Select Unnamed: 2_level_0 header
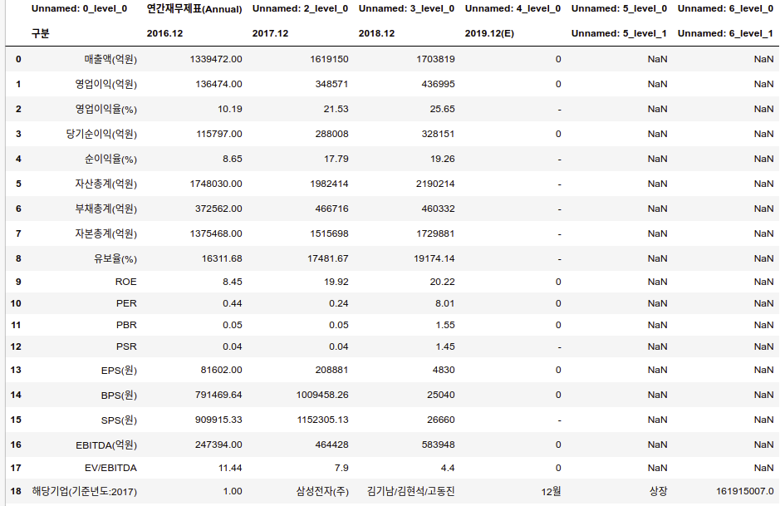Screen dimensions: 780x506 point(300,8)
